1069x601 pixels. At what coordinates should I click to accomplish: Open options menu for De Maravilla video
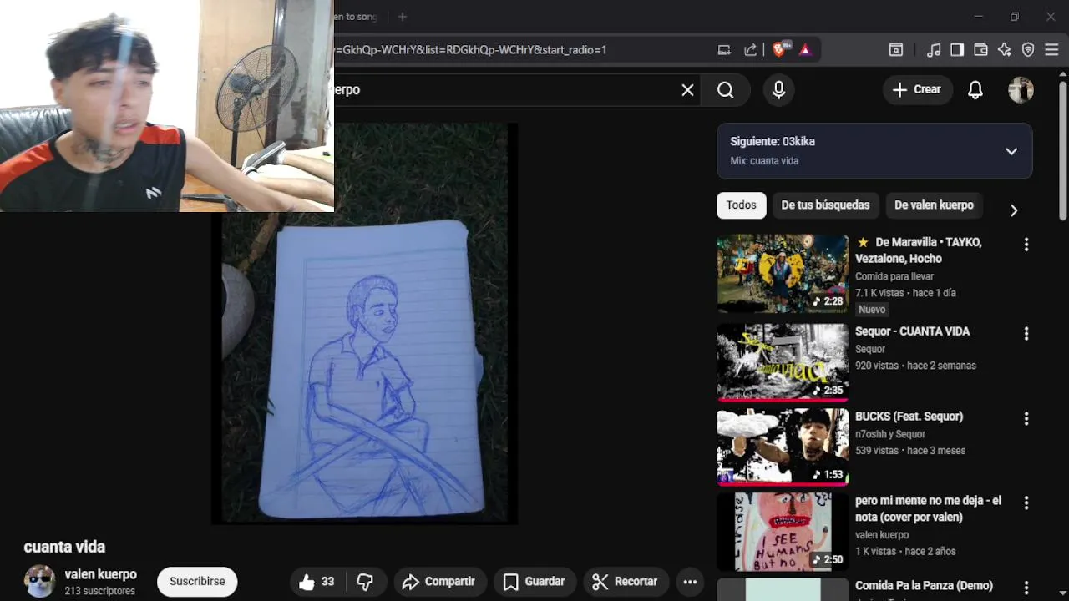pos(1026,245)
